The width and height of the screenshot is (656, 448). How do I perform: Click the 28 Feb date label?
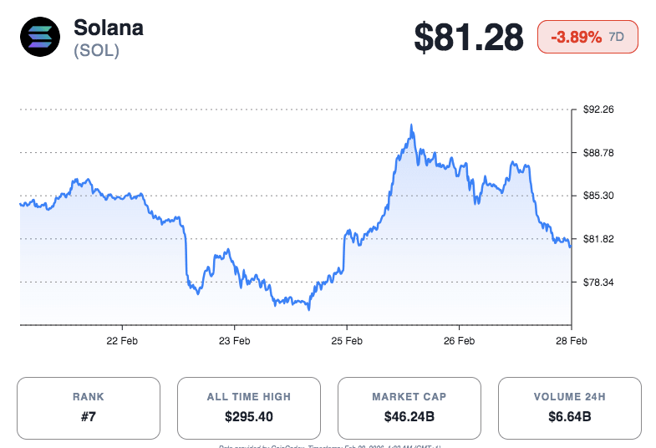[x=571, y=341]
